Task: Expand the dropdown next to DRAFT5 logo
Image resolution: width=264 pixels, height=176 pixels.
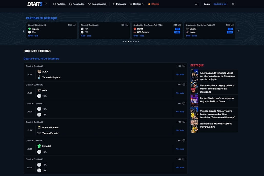Action: click(46, 4)
